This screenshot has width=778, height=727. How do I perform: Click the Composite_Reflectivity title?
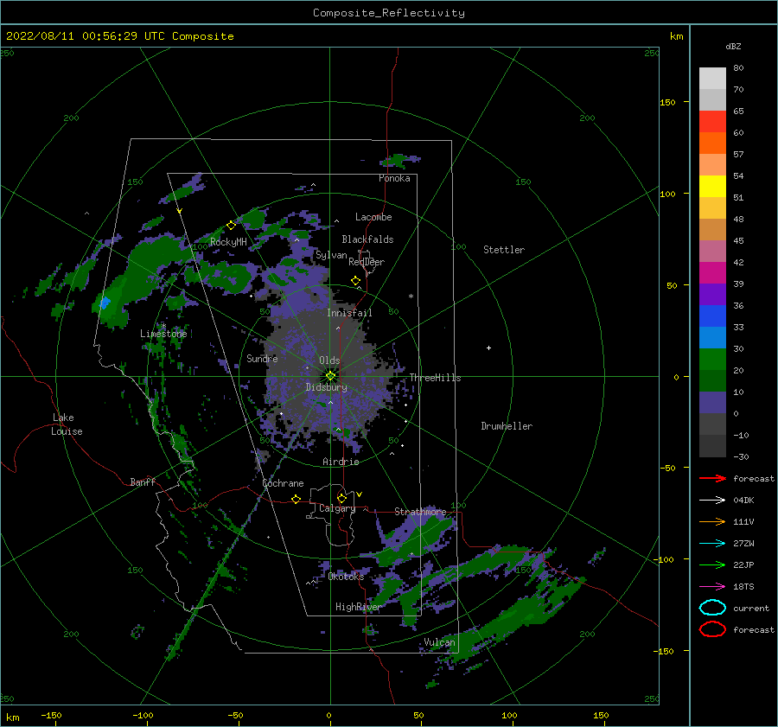pos(388,13)
